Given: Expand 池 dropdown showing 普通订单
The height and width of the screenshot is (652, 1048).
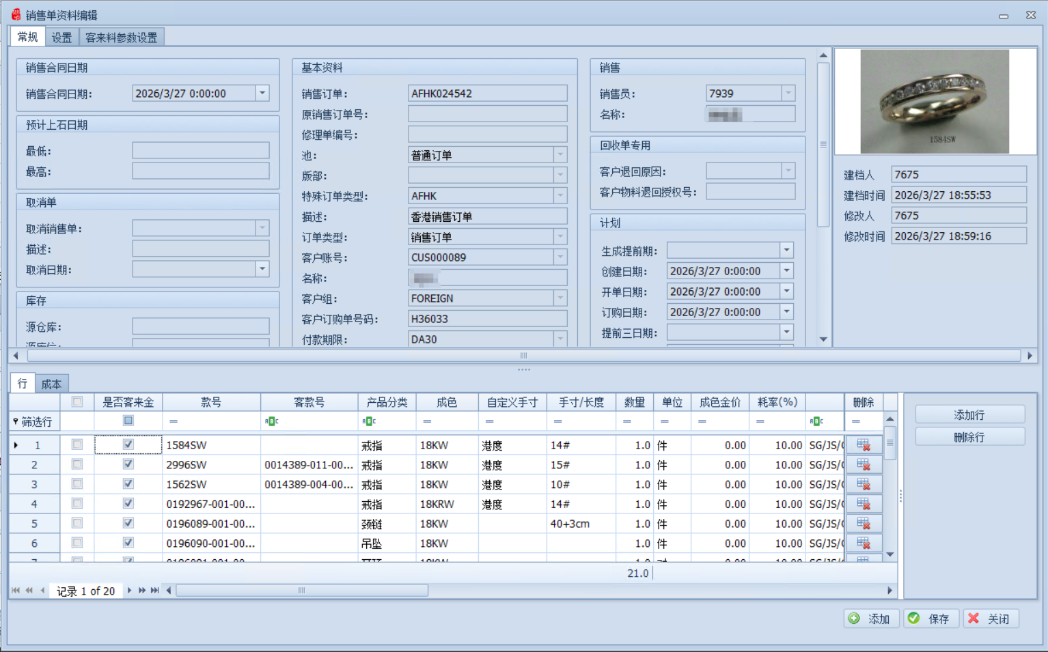Looking at the screenshot, I should click(x=560, y=155).
